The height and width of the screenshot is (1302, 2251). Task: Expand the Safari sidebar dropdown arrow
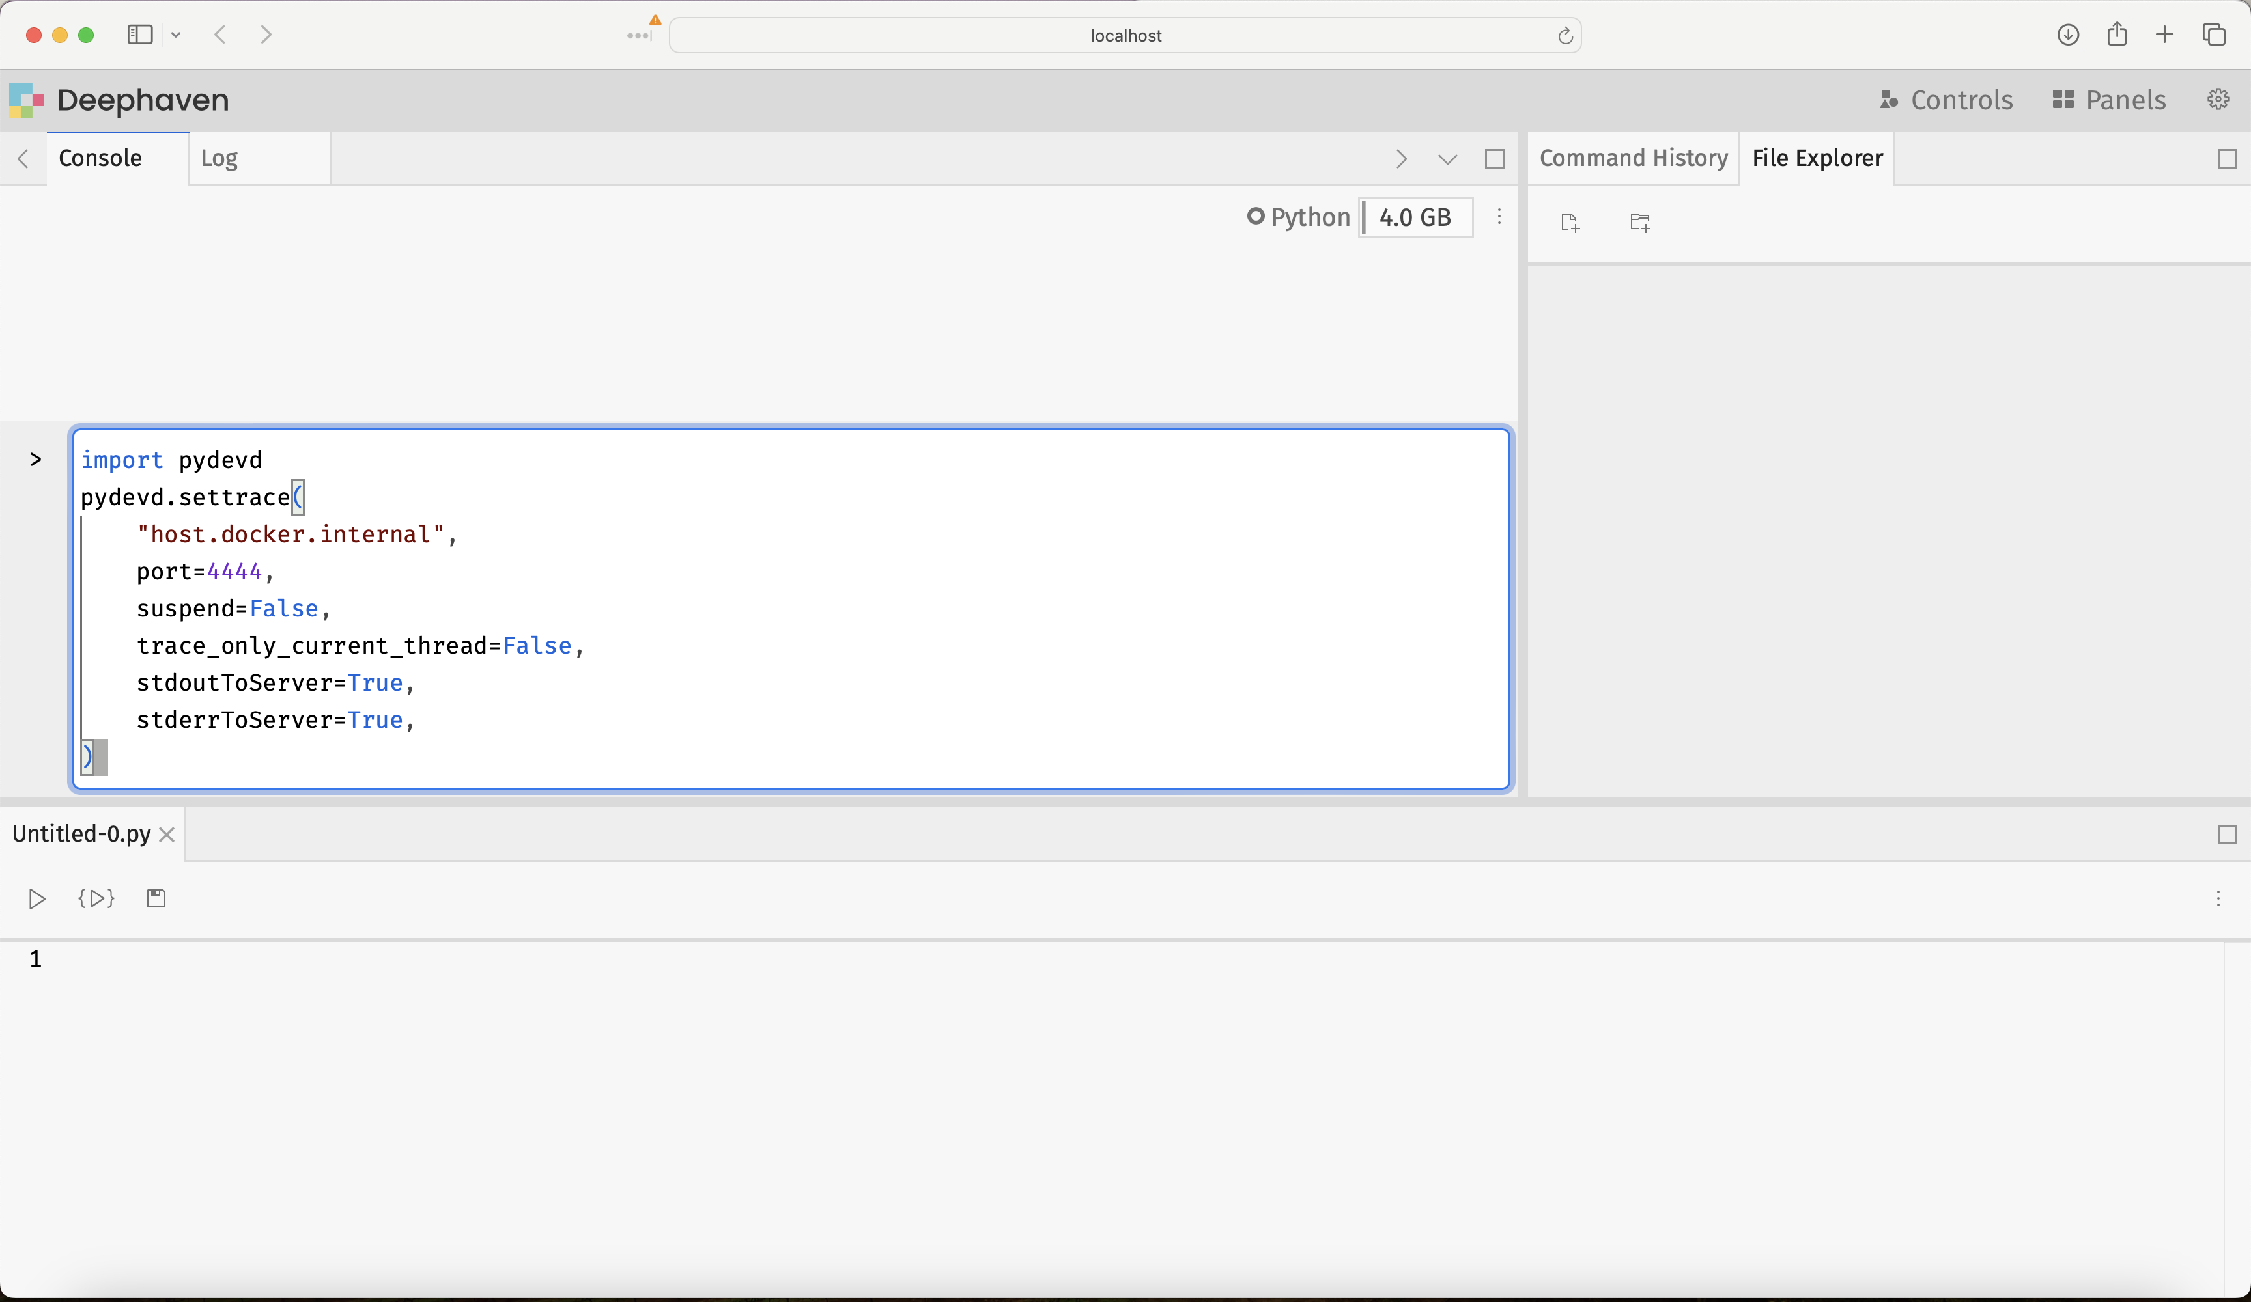(176, 35)
